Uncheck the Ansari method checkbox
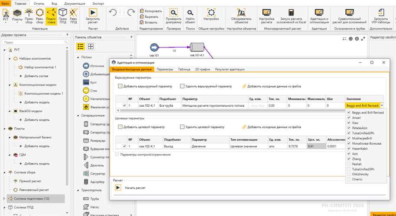Screen dimensions: 396x216 tap(349, 118)
